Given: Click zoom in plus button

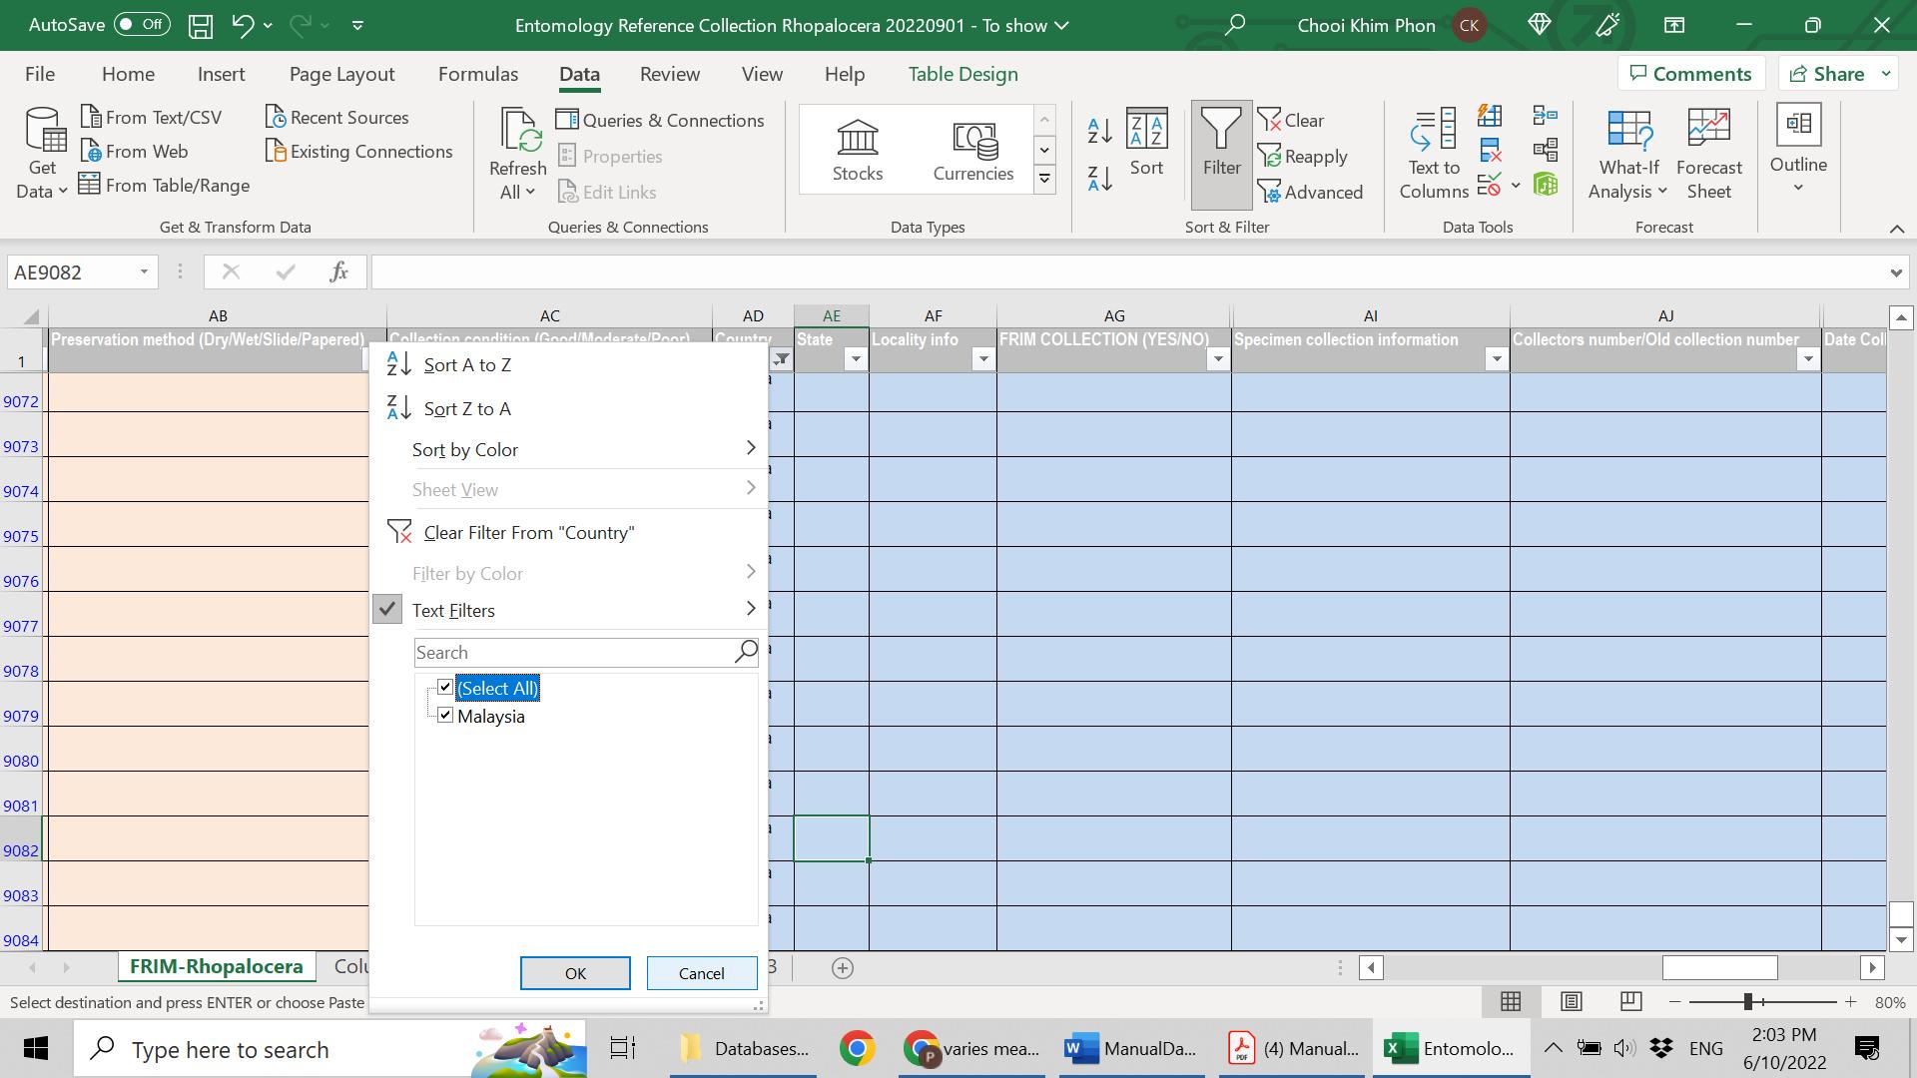Looking at the screenshot, I should click(1850, 1001).
